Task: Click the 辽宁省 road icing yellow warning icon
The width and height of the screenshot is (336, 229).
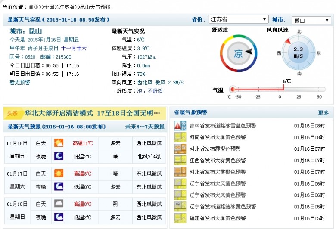Action: (179, 206)
